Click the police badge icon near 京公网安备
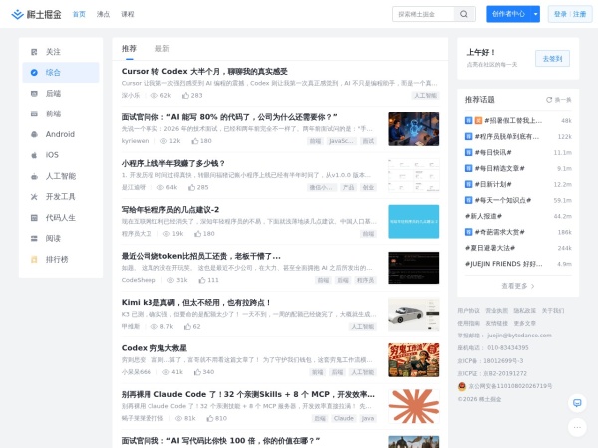This screenshot has height=448, width=598. pyautogui.click(x=462, y=386)
